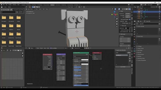Open the 3D viewport Add menu
Viewport: 161px width, 90px height.
[44, 9]
